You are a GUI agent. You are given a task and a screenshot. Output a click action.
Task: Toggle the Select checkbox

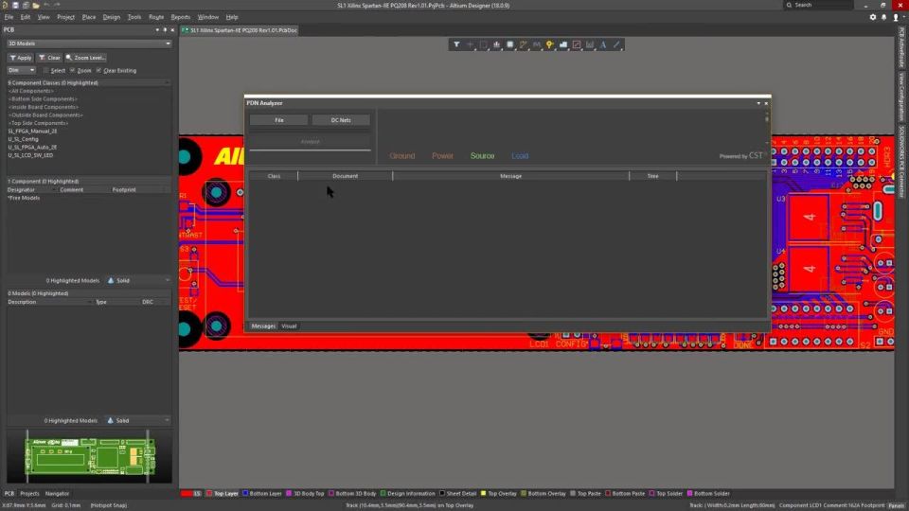click(45, 71)
